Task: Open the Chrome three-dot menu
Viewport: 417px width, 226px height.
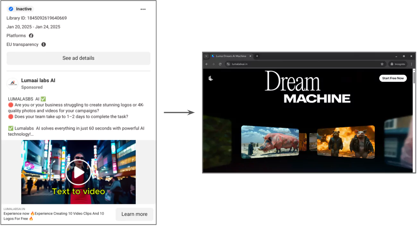Action: click(412, 64)
